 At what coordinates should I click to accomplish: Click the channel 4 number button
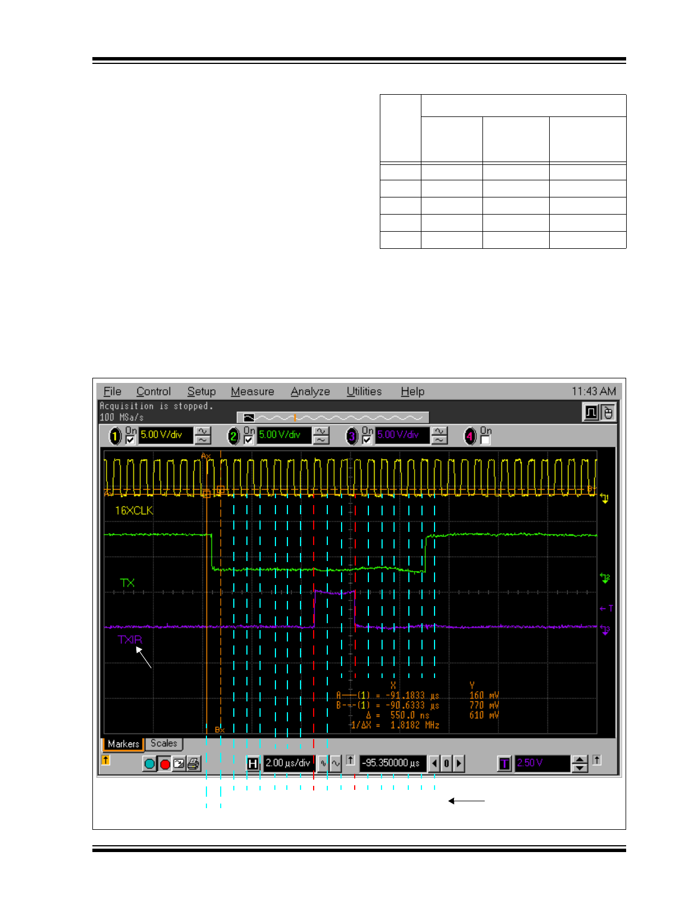click(470, 437)
